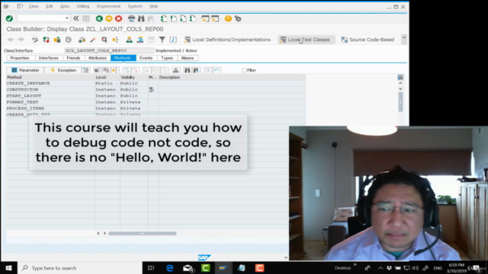
Task: Go to Previous Page icon
Action: point(174,18)
